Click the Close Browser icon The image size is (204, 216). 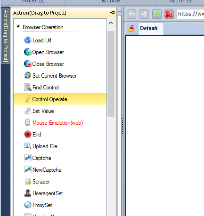(28, 64)
